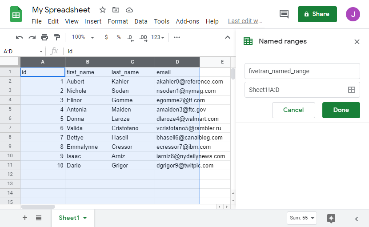369x227 pixels.
Task: Click the undo arrow icon
Action: (x=19, y=37)
